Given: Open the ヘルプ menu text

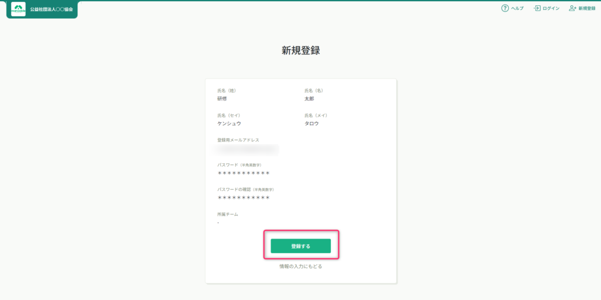Looking at the screenshot, I should click(516, 8).
